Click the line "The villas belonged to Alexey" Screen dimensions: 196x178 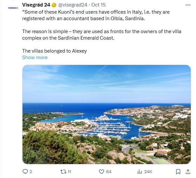(x=54, y=51)
